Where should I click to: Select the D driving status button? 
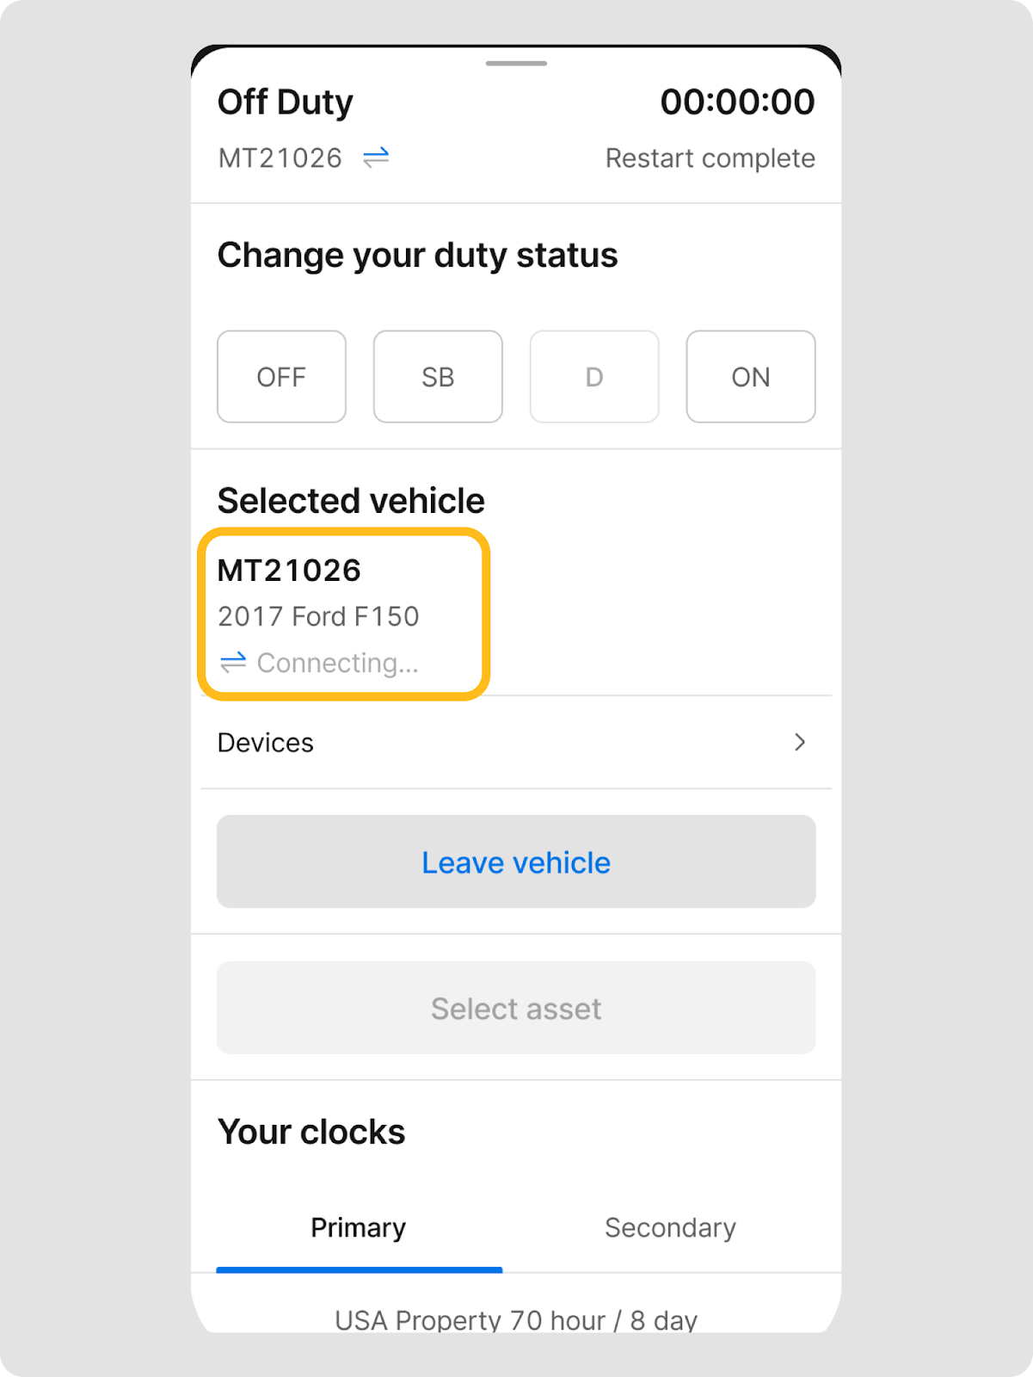594,377
